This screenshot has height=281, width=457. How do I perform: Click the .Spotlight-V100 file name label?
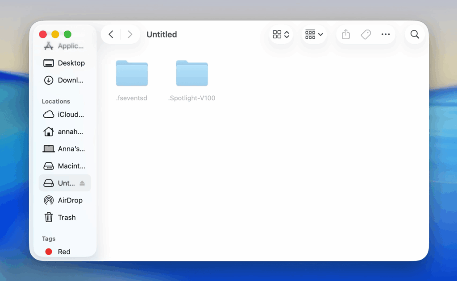coord(191,98)
